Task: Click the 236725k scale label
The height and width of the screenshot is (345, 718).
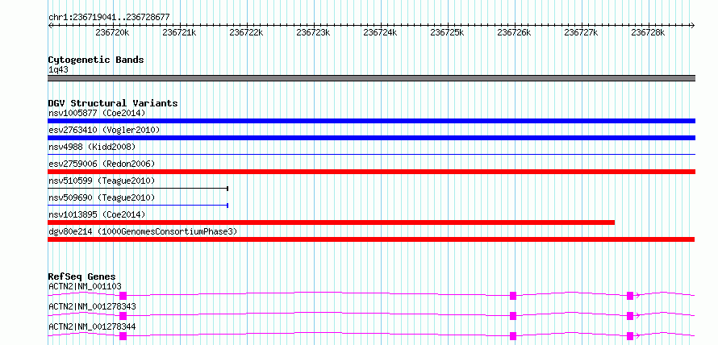Action: pos(448,32)
